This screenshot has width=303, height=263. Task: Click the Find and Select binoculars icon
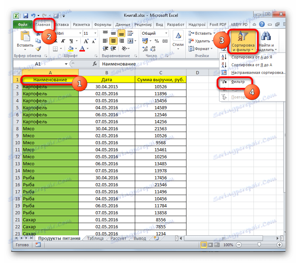(x=266, y=36)
